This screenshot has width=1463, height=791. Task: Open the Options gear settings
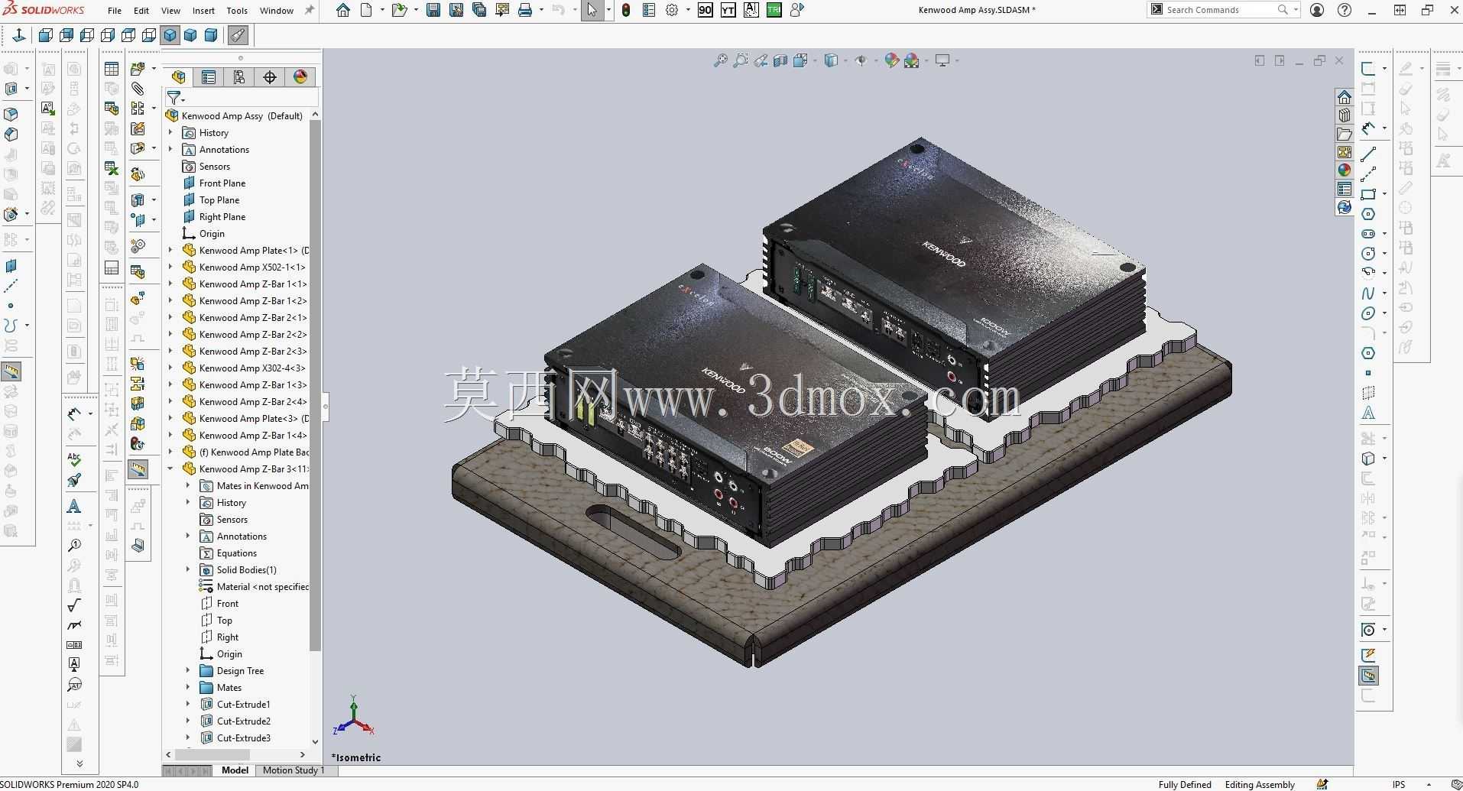(672, 10)
